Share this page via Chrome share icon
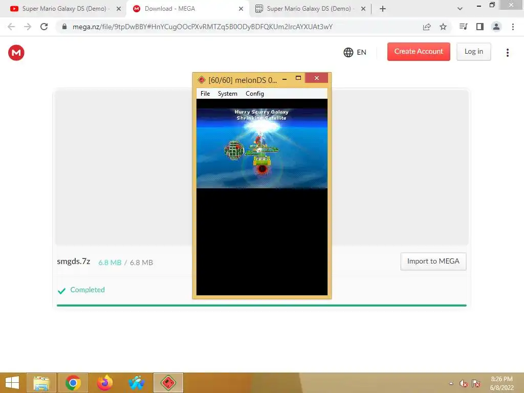The width and height of the screenshot is (524, 393). click(427, 27)
